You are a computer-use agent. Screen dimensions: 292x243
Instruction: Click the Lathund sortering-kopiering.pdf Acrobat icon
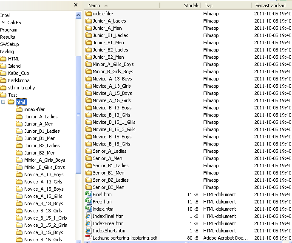(89, 238)
